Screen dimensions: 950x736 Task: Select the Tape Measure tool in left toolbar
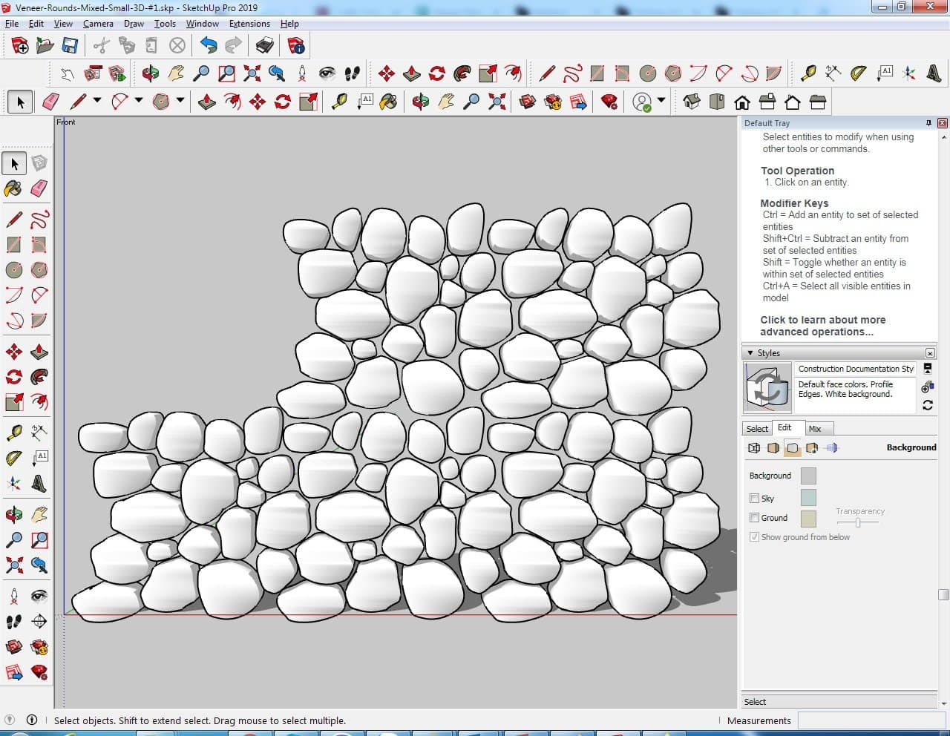(x=13, y=432)
